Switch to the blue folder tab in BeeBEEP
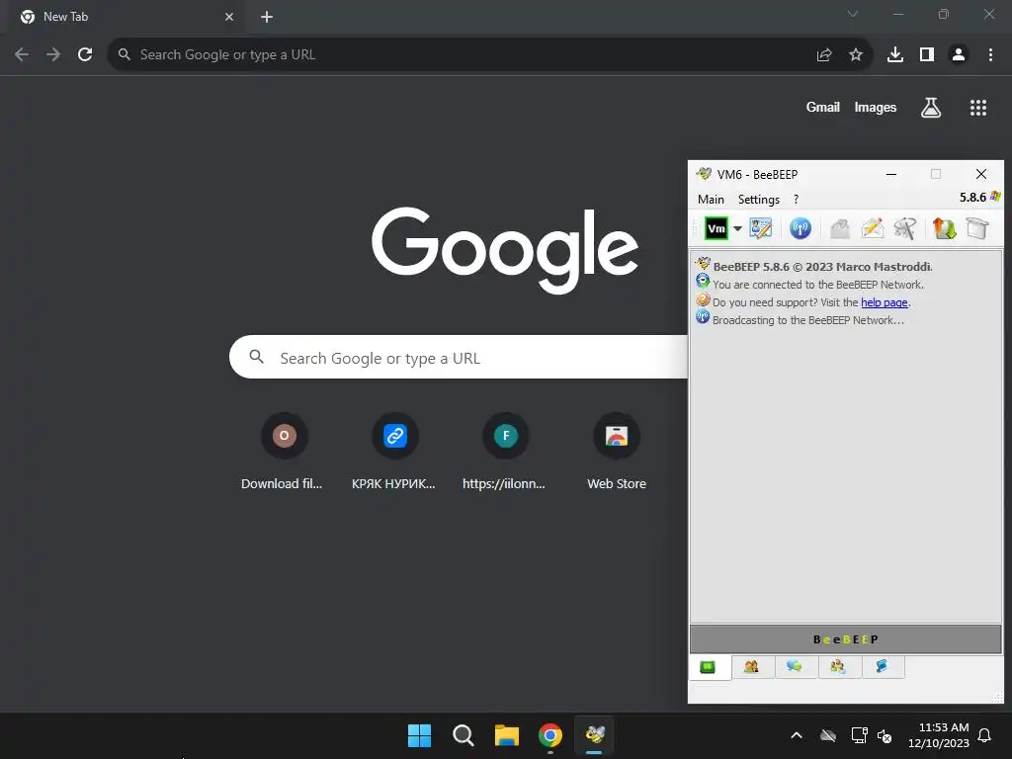Image resolution: width=1012 pixels, height=759 pixels. pyautogui.click(x=882, y=667)
